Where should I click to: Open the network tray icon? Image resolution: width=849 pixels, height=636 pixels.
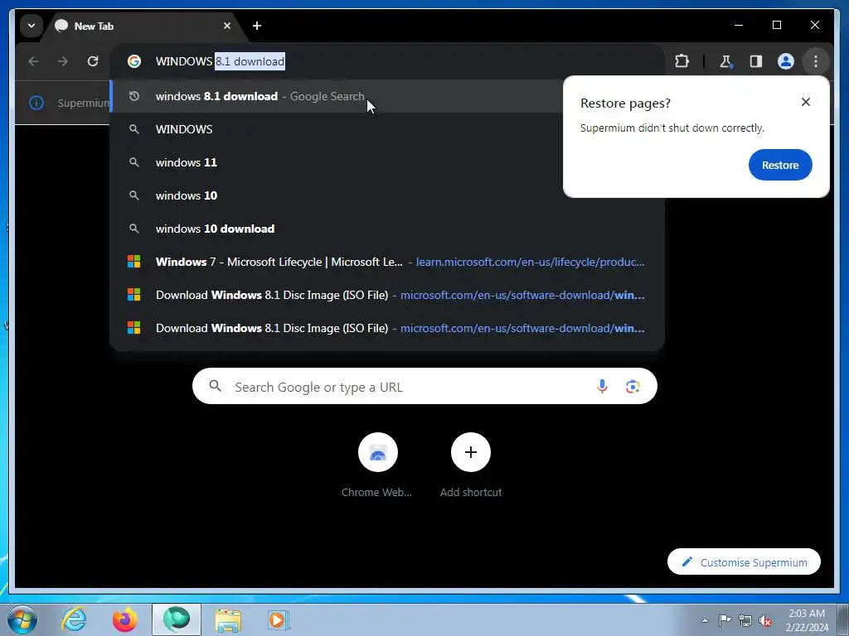(x=745, y=620)
